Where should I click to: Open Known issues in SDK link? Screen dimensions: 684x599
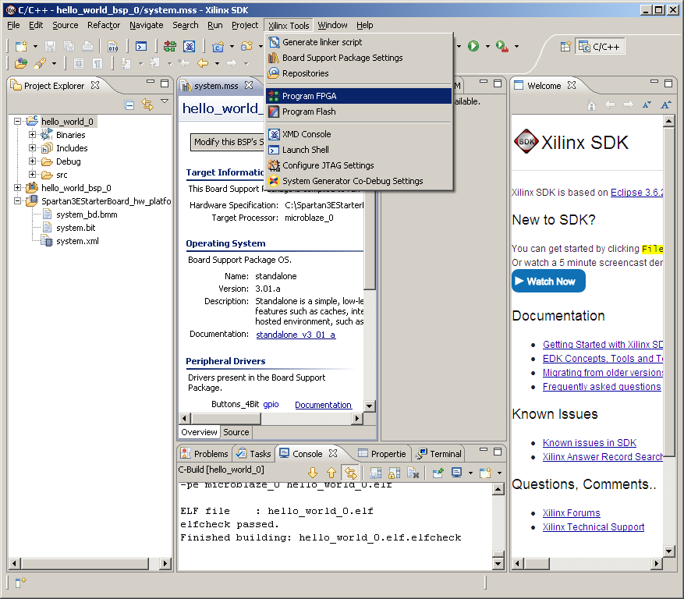click(x=590, y=443)
